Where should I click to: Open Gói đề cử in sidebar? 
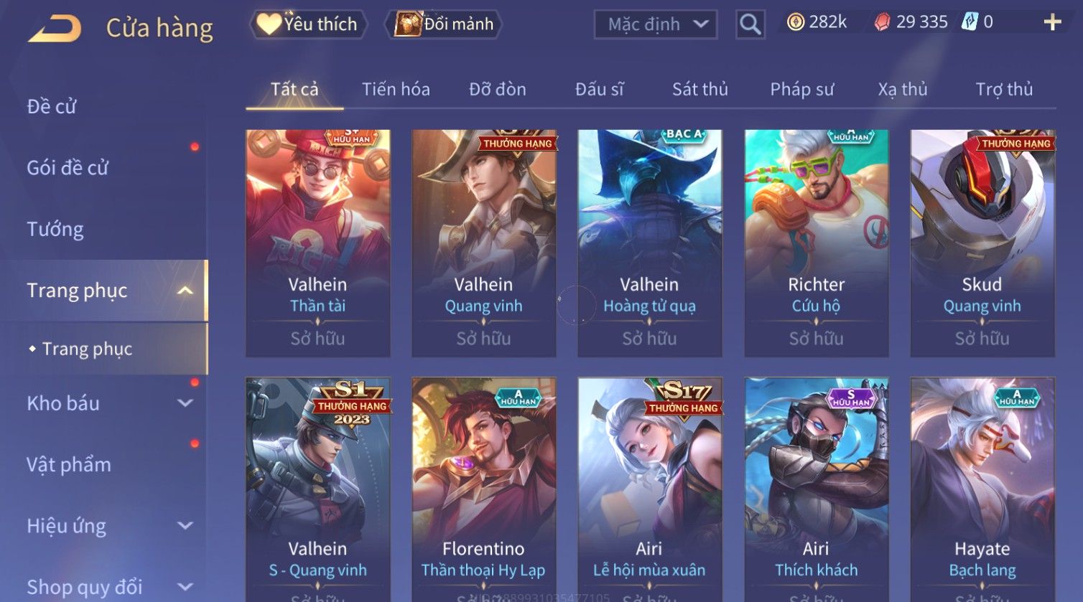tap(68, 168)
